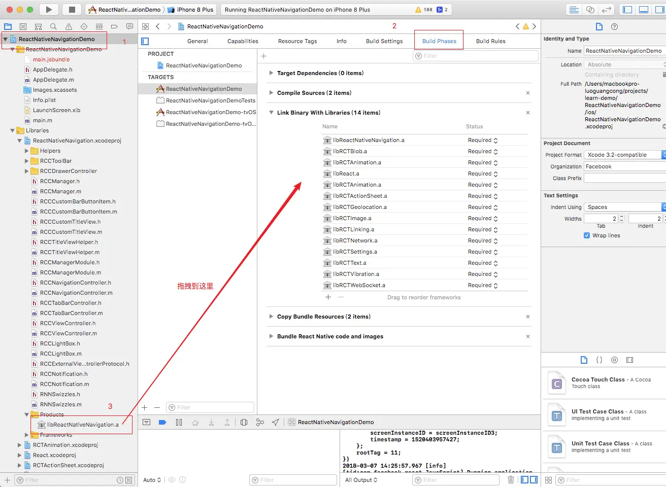Switch to the Build Settings tab
Viewport: 666px width, 487px height.
coord(384,41)
